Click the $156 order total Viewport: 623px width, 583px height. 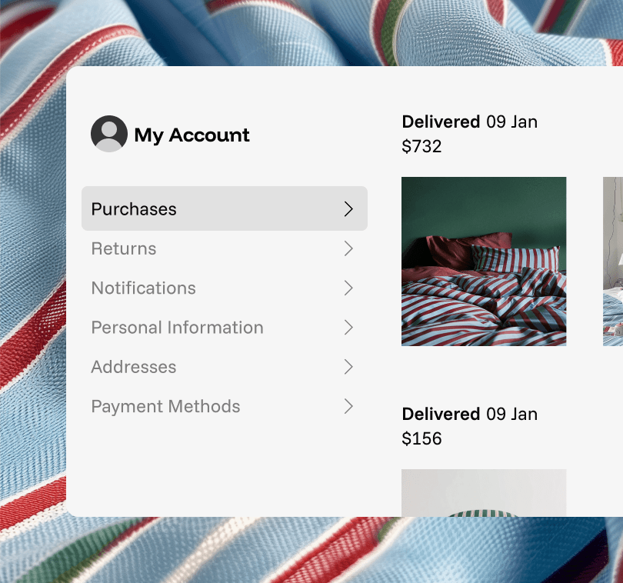pyautogui.click(x=421, y=438)
